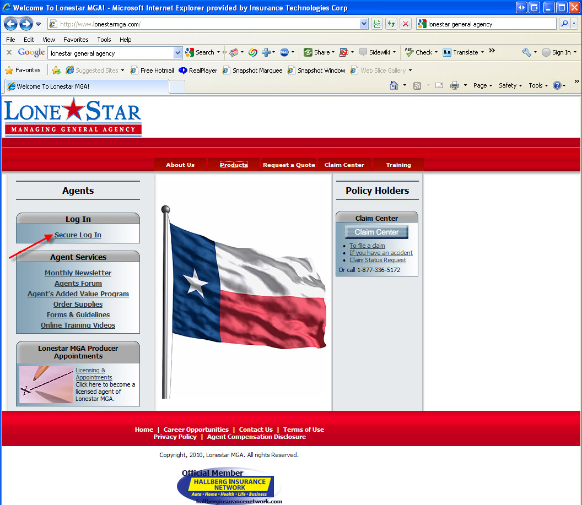Show more Google toolbar buttons chevron
The width and height of the screenshot is (582, 505).
tap(492, 51)
